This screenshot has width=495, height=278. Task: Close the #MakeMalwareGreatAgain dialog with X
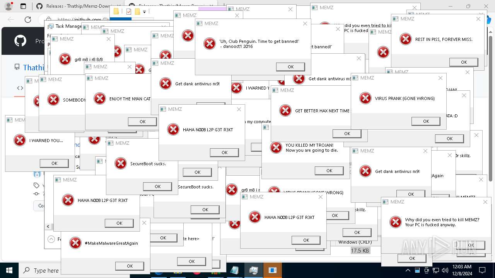click(144, 223)
